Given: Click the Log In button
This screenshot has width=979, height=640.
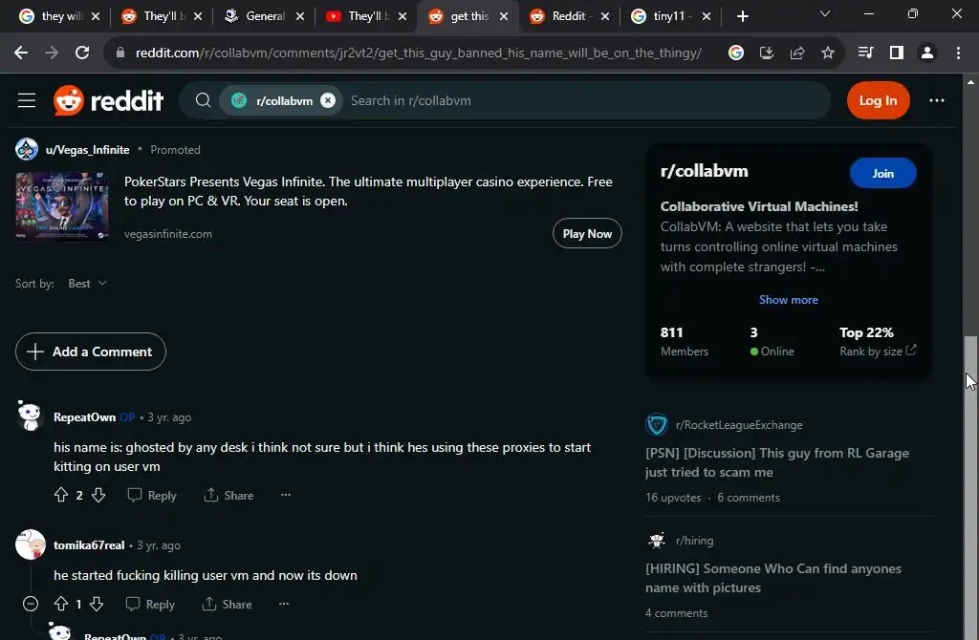Looking at the screenshot, I should (x=878, y=100).
